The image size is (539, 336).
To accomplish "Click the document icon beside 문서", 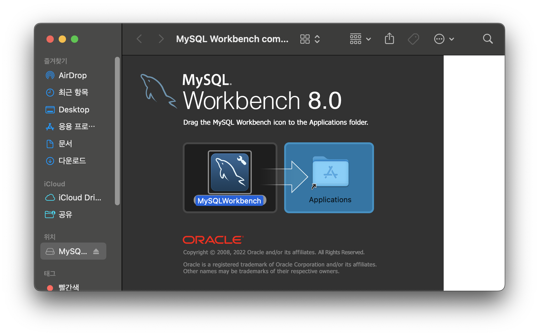I will click(x=50, y=144).
